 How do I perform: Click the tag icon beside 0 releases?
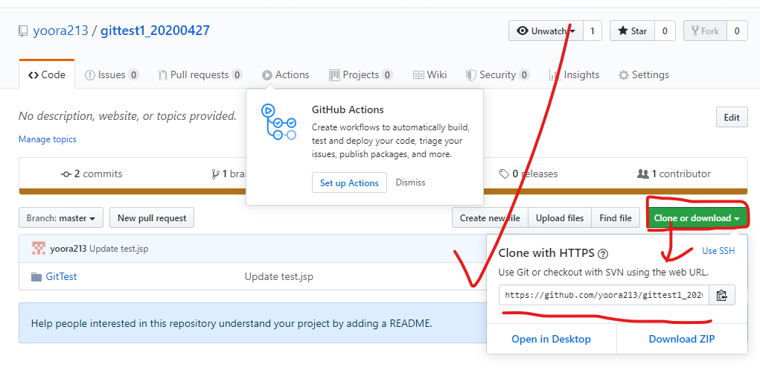point(504,174)
